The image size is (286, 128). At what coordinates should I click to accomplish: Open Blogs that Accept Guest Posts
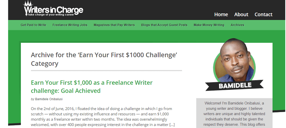tap(164, 25)
